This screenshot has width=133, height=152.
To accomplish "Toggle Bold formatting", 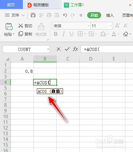I will point(56,34).
